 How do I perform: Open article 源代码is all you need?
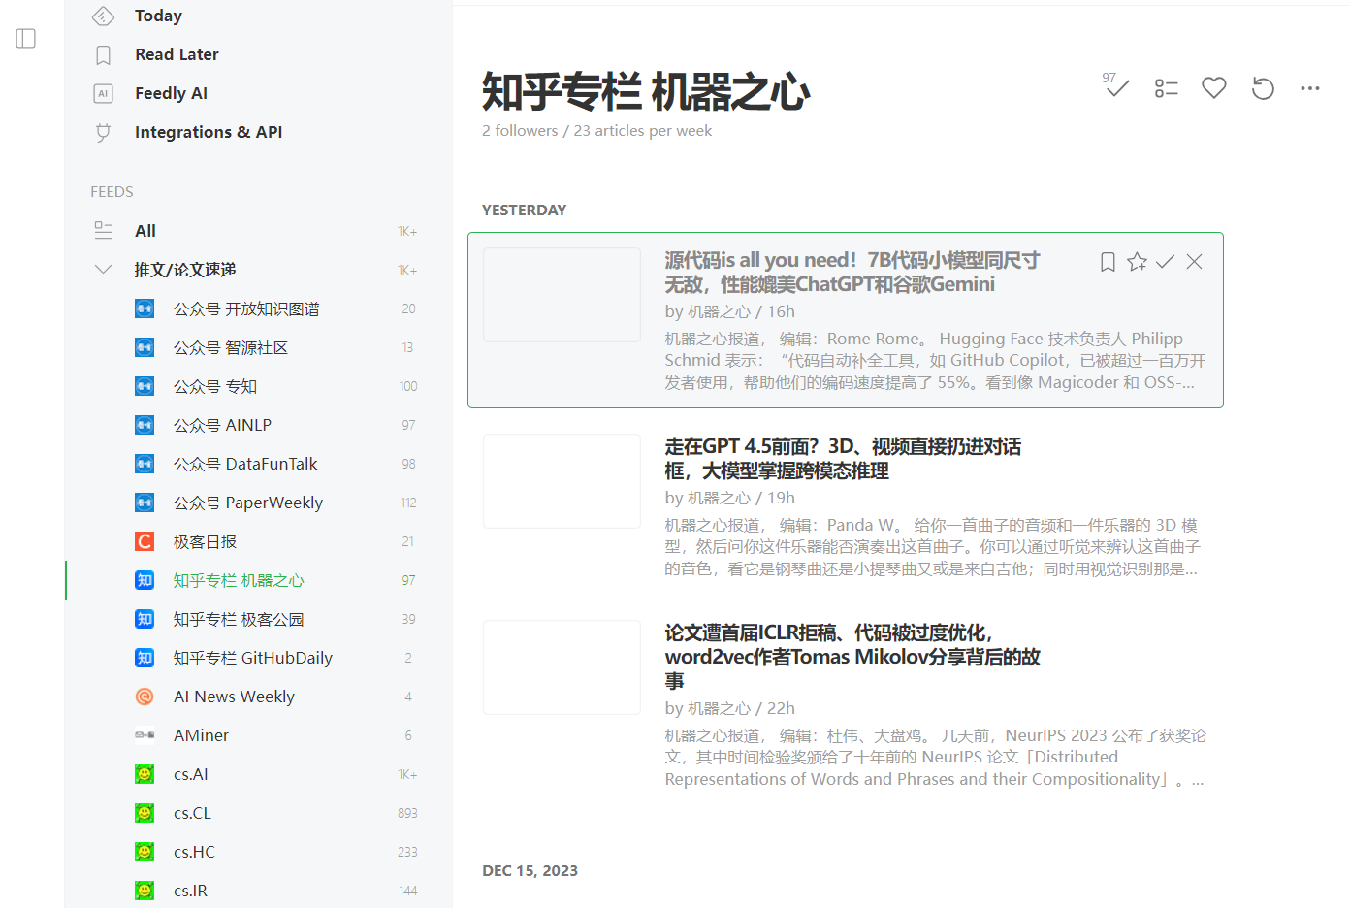point(852,272)
